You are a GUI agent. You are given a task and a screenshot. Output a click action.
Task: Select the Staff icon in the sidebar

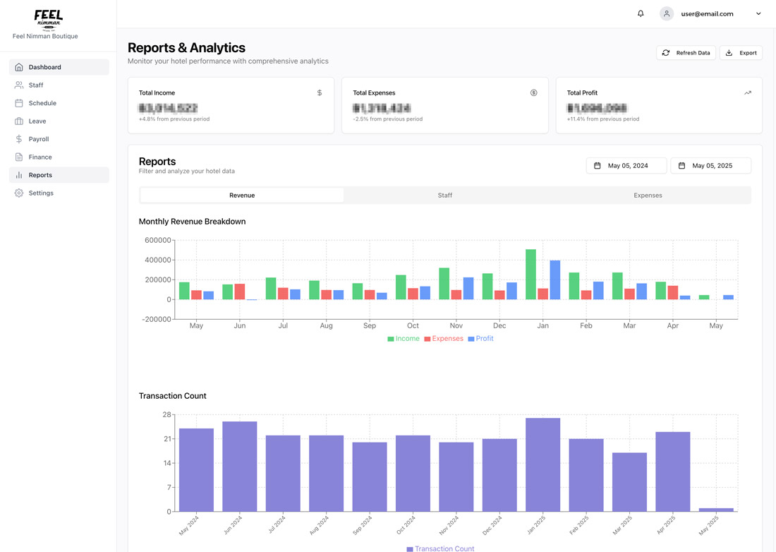[x=19, y=85]
